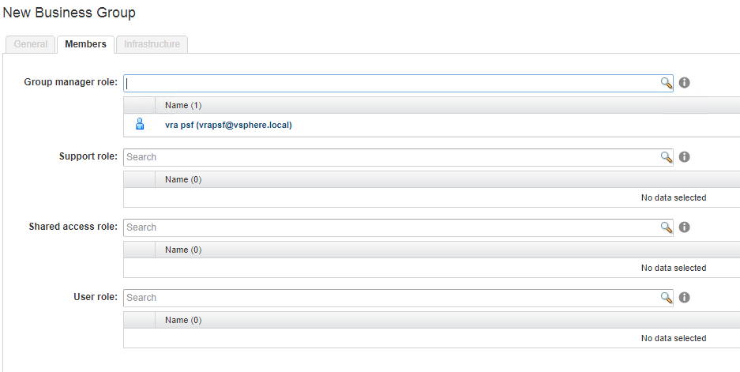Click the Name (1) column header
The height and width of the screenshot is (372, 740).
[x=183, y=105]
